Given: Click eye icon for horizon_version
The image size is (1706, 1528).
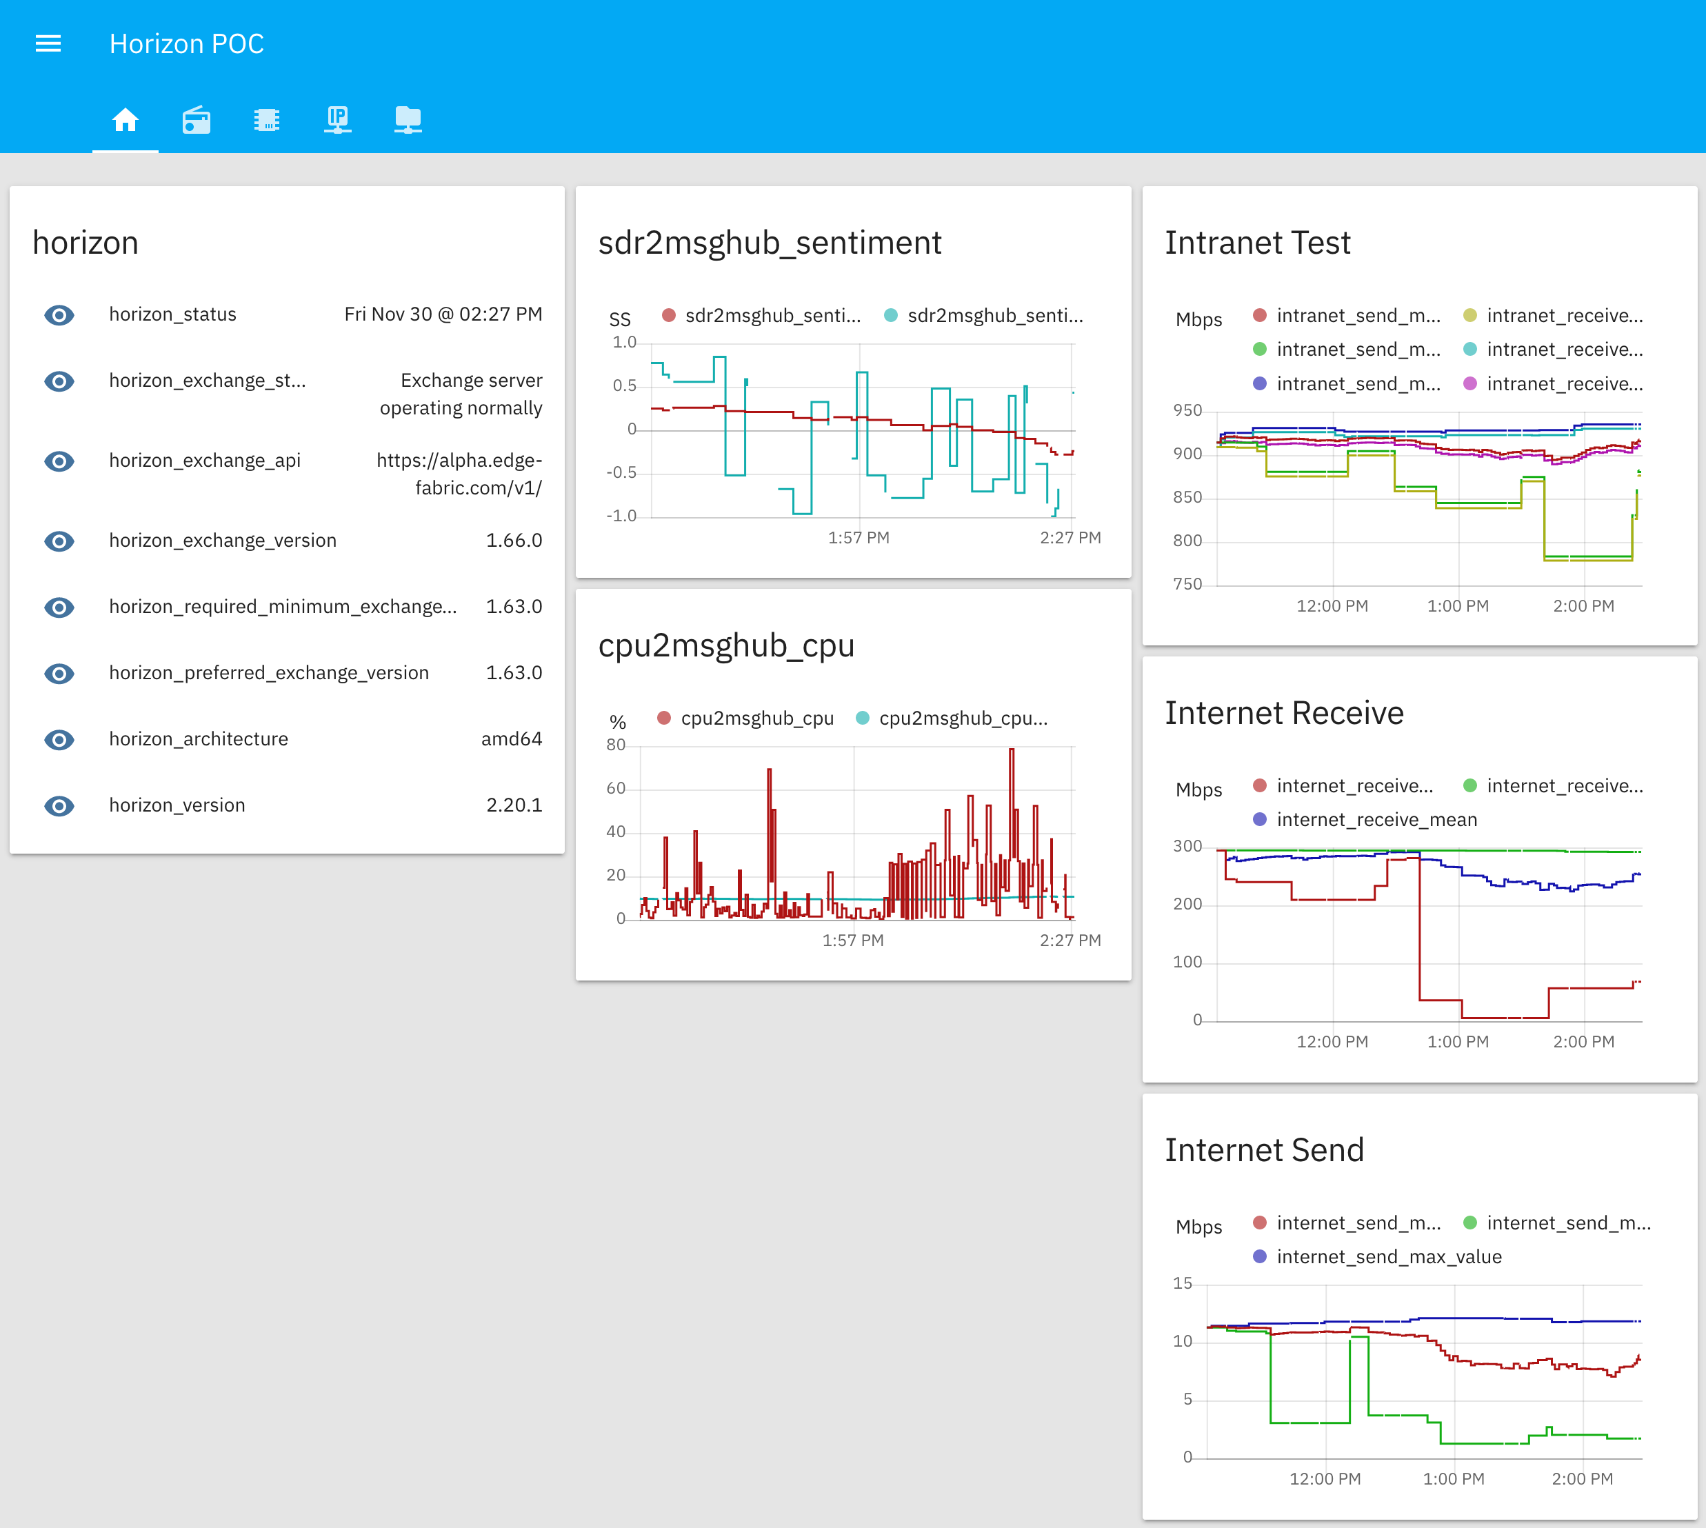Looking at the screenshot, I should [59, 806].
